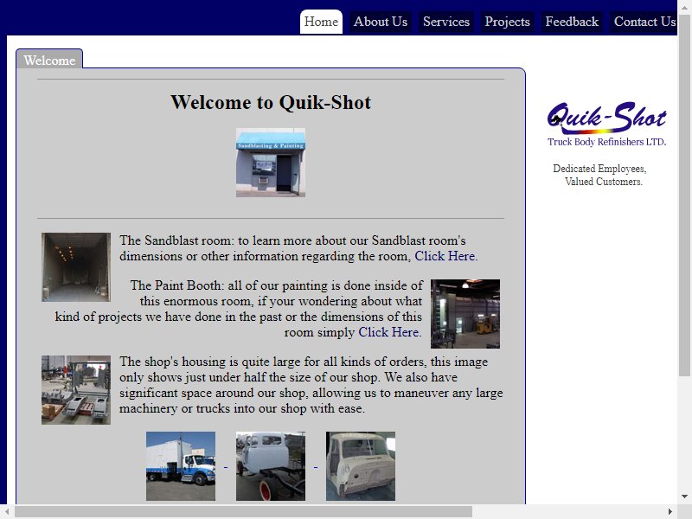Image resolution: width=692 pixels, height=519 pixels.
Task: Open the Services menu item
Action: coord(446,22)
